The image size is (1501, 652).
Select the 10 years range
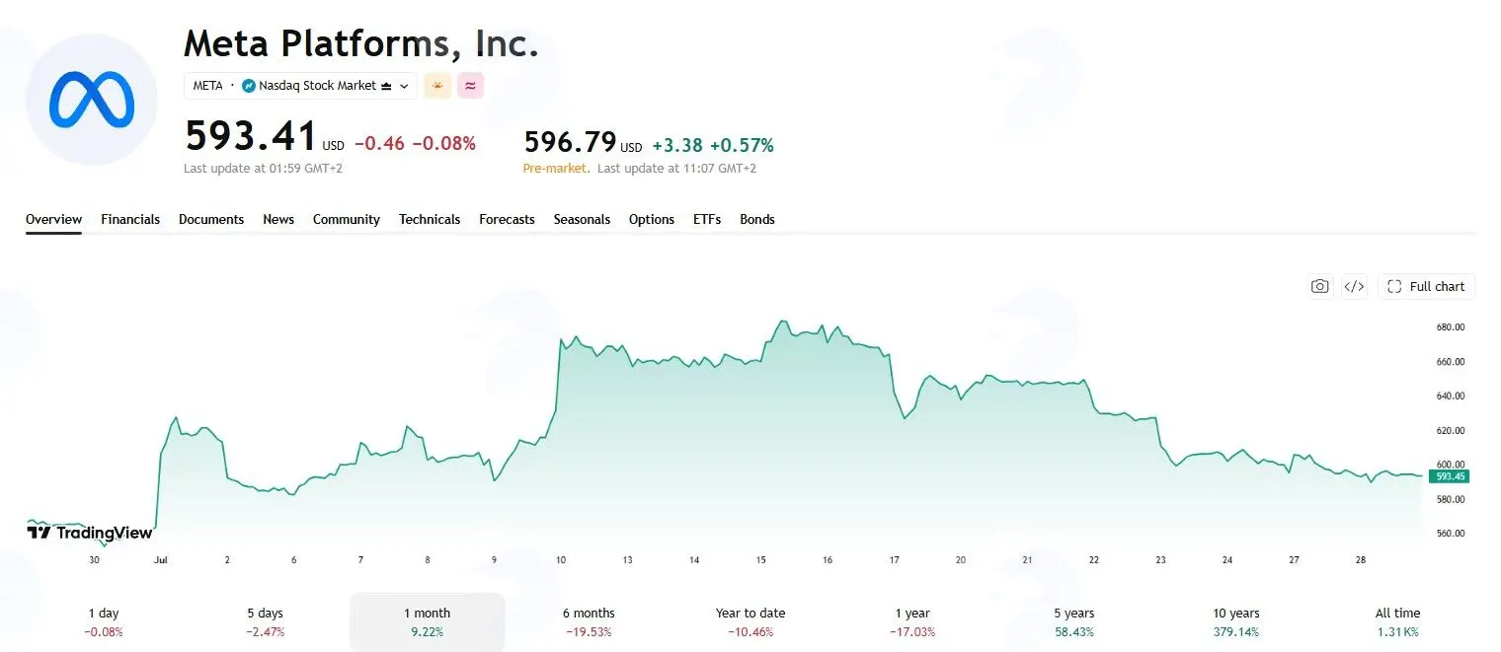point(1236,621)
